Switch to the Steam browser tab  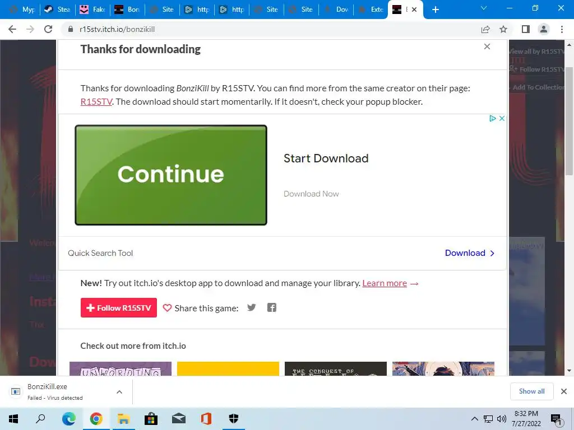58,10
